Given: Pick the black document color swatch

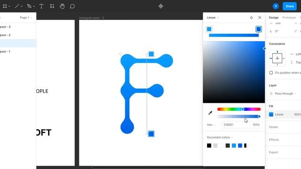Looking at the screenshot, I should pyautogui.click(x=209, y=146).
